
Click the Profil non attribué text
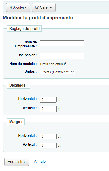point(53,64)
